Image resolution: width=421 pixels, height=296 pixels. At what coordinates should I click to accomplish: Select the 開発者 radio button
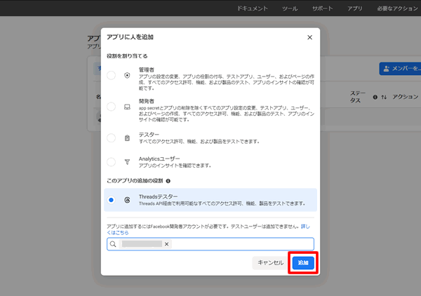(x=112, y=107)
